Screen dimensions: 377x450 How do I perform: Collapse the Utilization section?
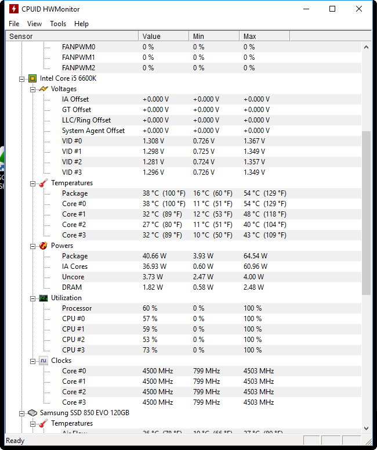pyautogui.click(x=32, y=298)
